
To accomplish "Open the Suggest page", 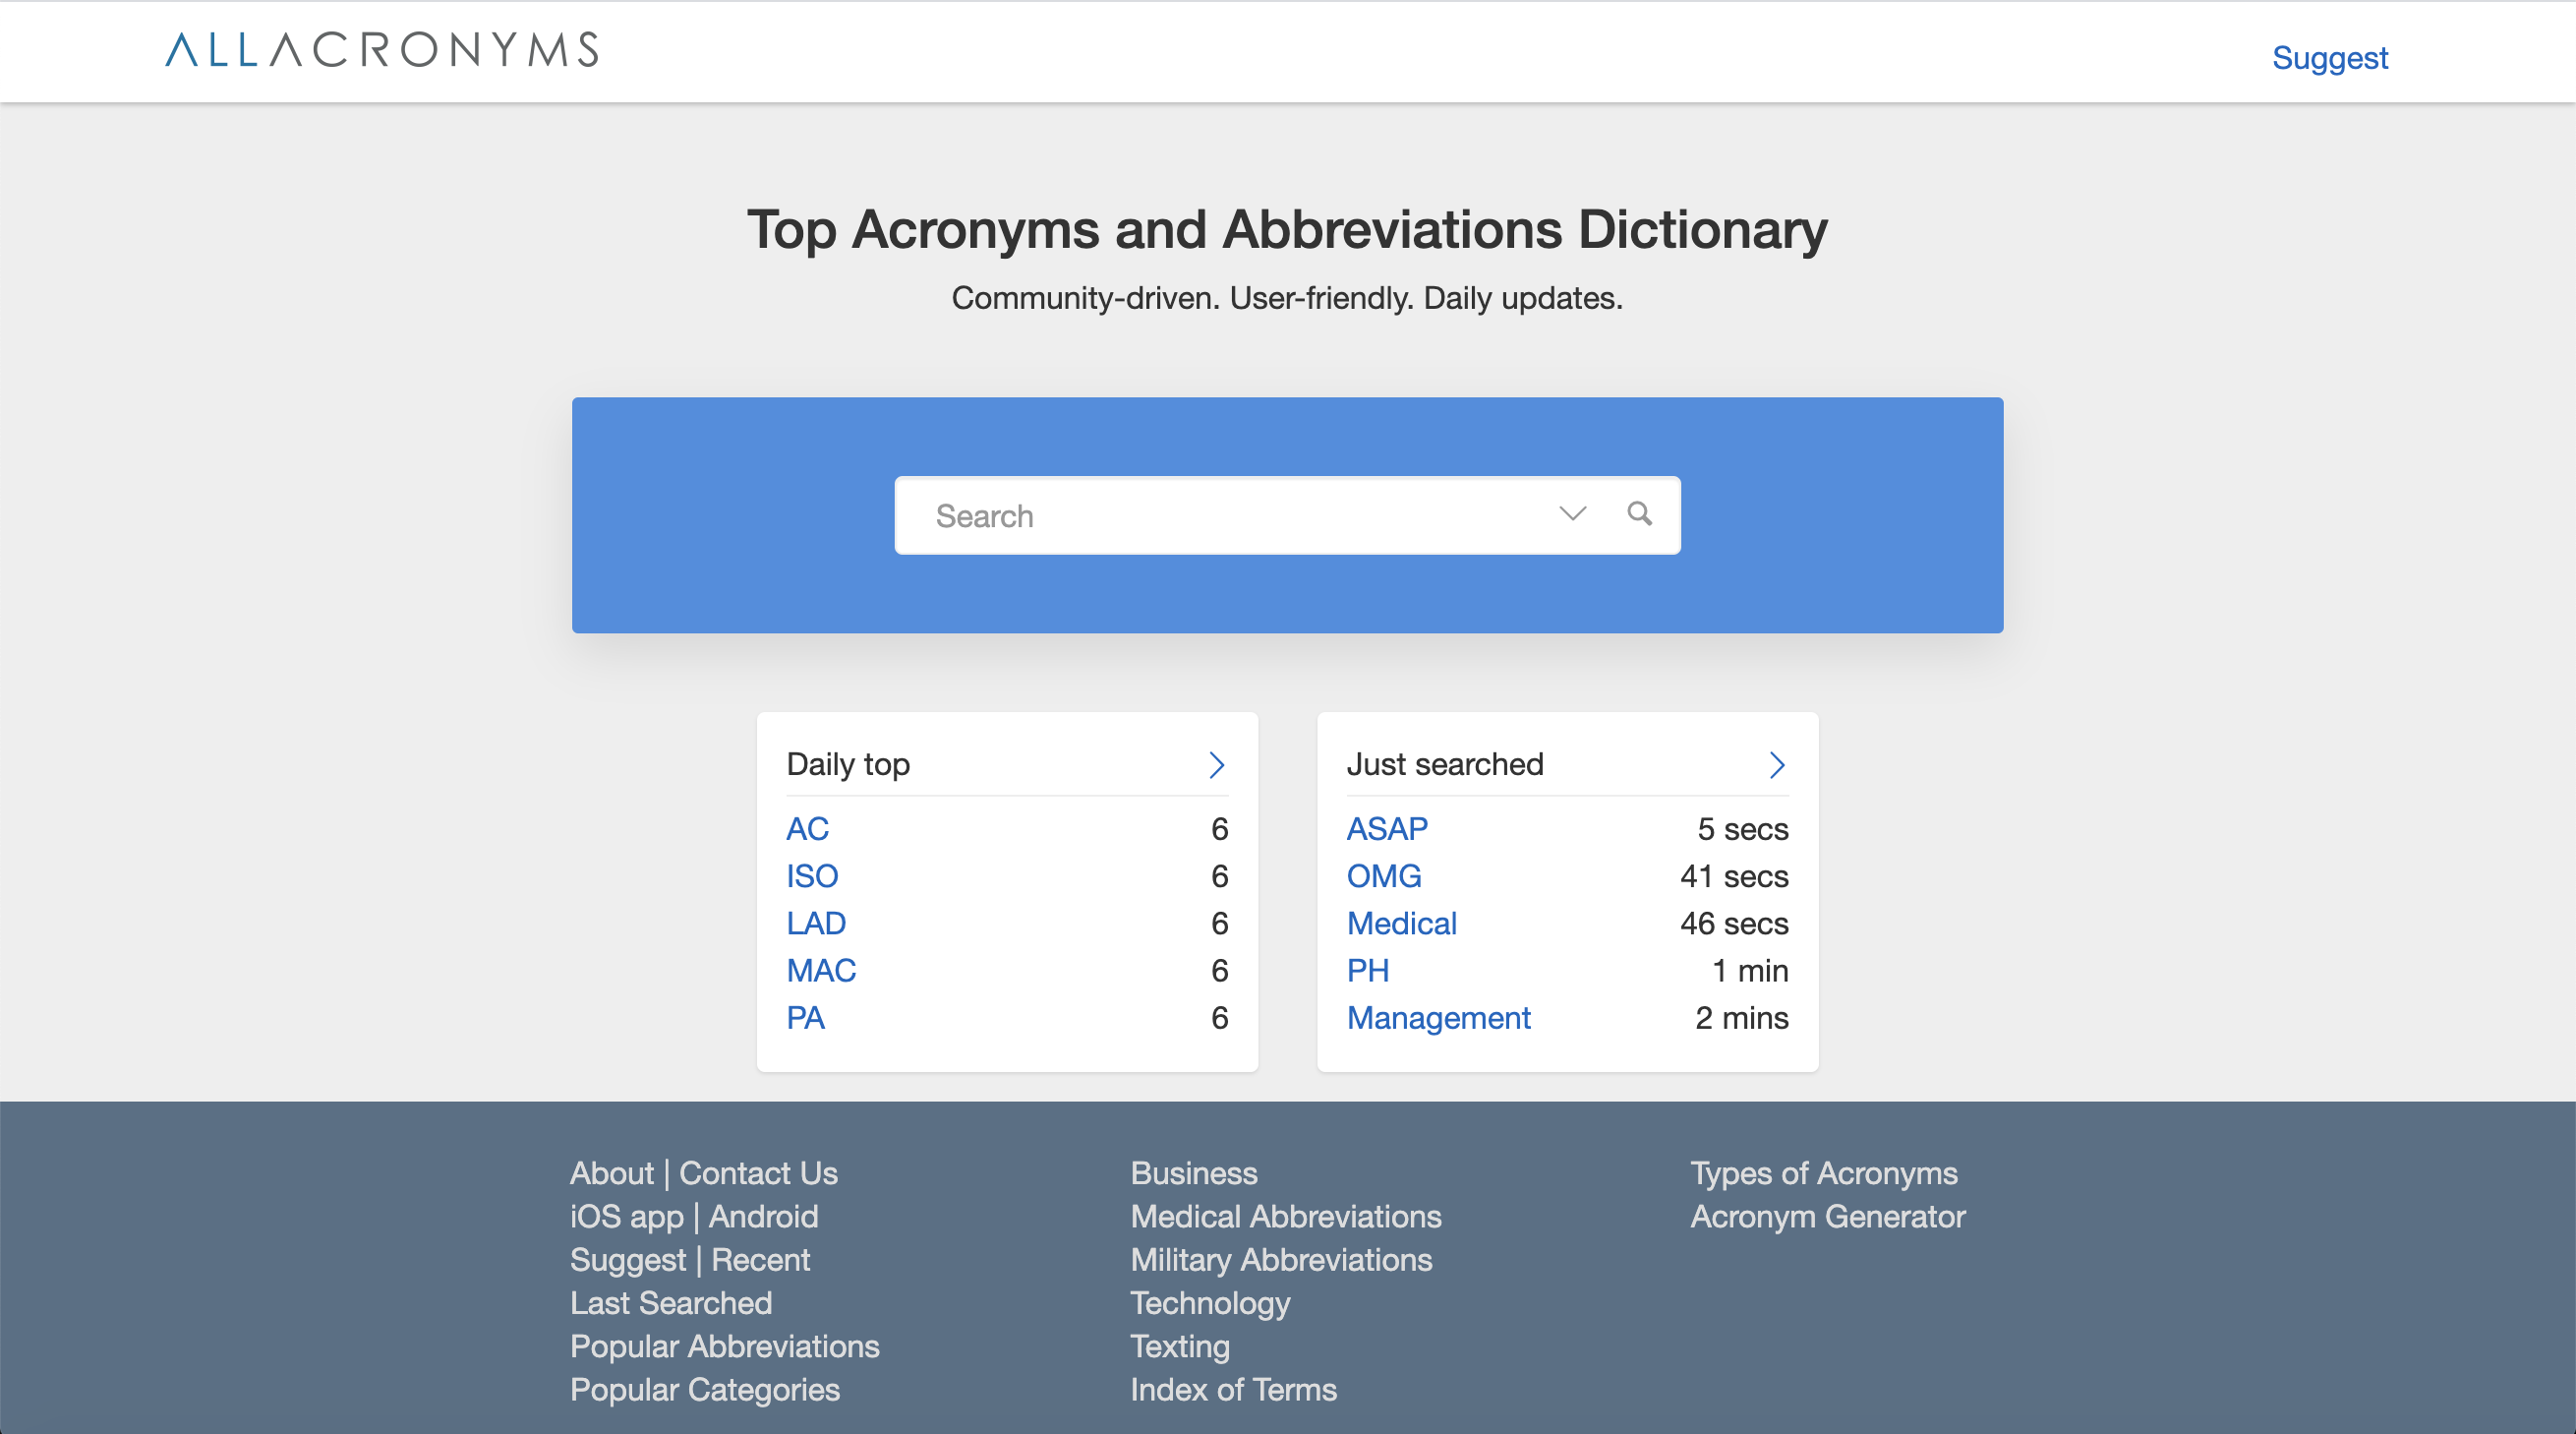I will coord(2330,58).
